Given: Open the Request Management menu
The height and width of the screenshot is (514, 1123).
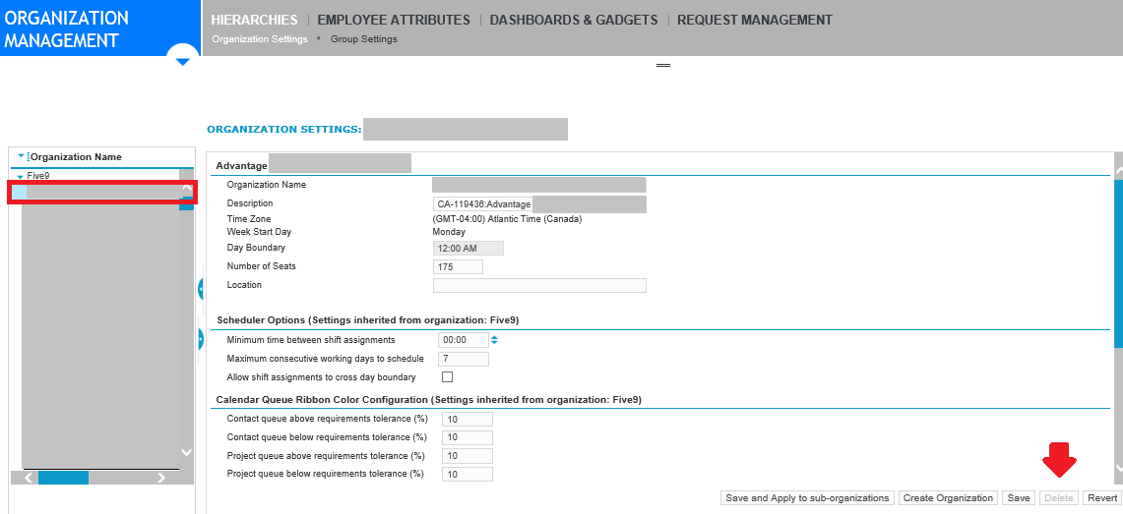Looking at the screenshot, I should (x=755, y=20).
